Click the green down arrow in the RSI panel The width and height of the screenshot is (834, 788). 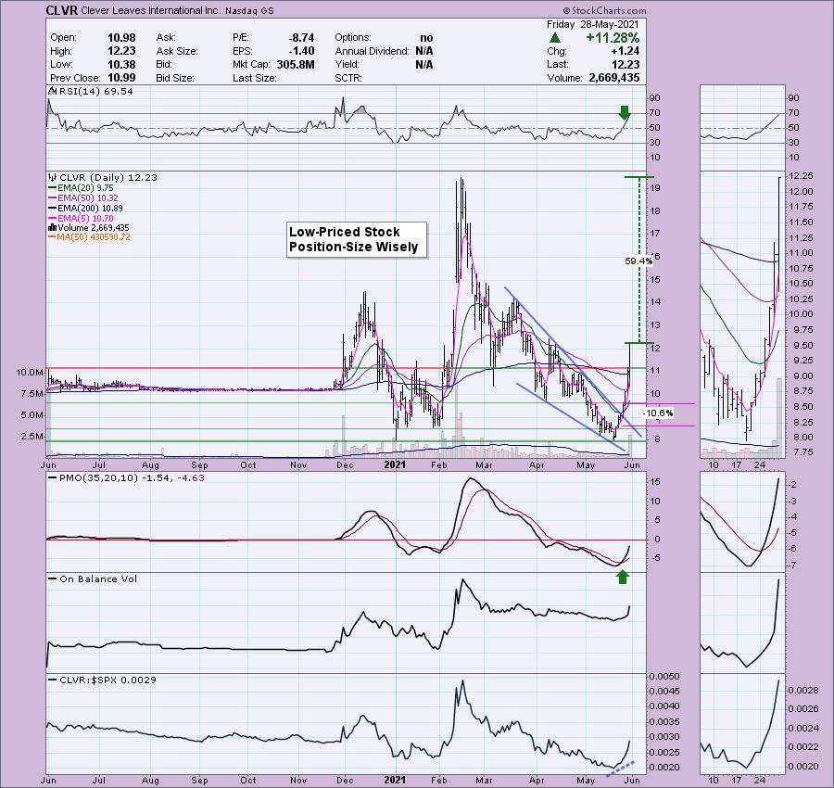[x=625, y=112]
